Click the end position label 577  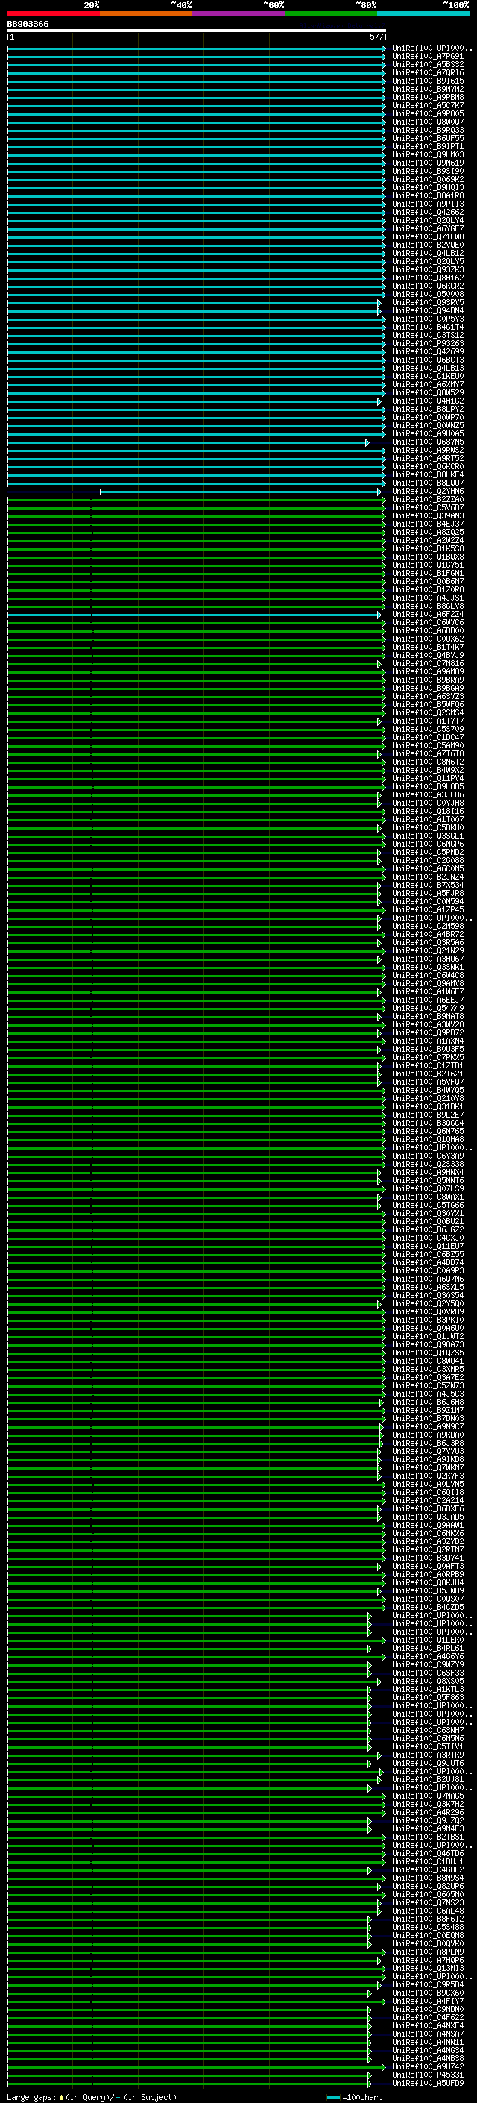click(x=376, y=37)
